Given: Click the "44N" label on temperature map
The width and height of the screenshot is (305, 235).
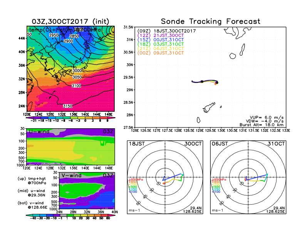Looking at the screenshot, I should 22,38.
